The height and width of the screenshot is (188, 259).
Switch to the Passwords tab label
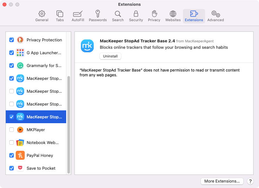(x=98, y=20)
